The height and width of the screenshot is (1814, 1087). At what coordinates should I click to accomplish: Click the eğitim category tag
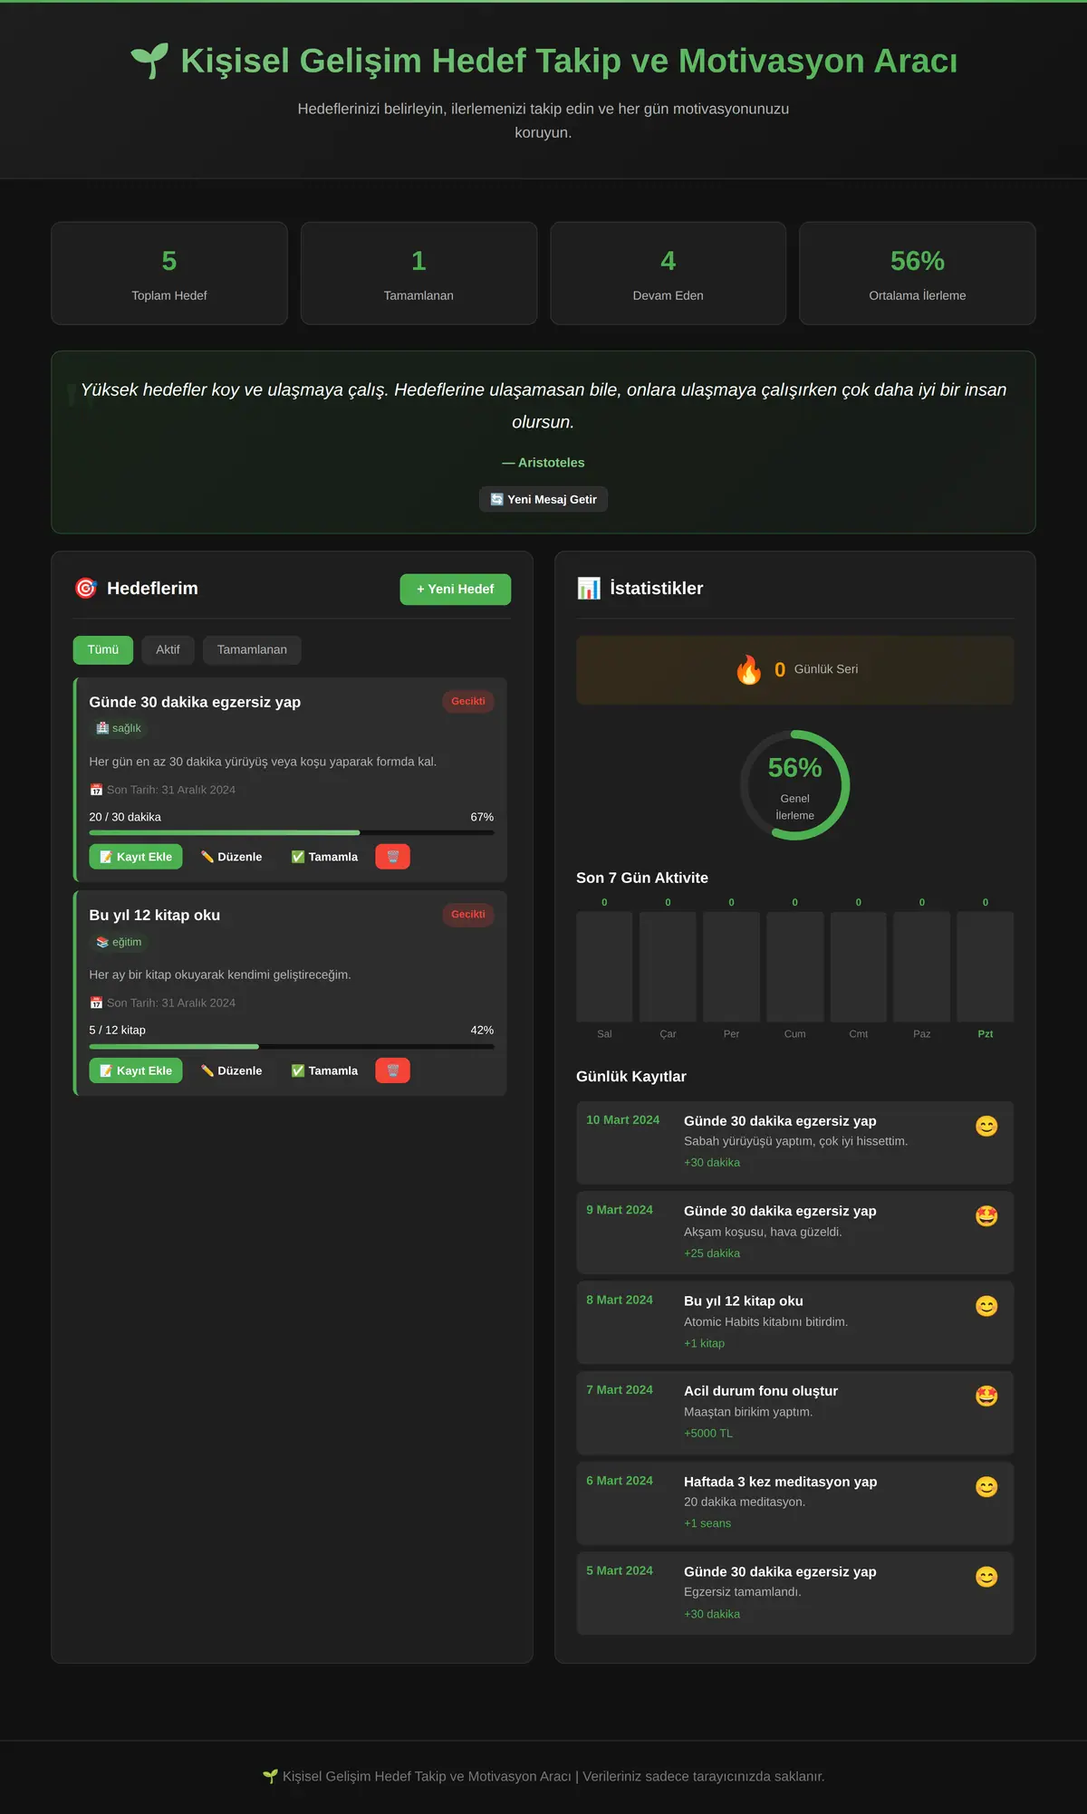[x=119, y=942]
